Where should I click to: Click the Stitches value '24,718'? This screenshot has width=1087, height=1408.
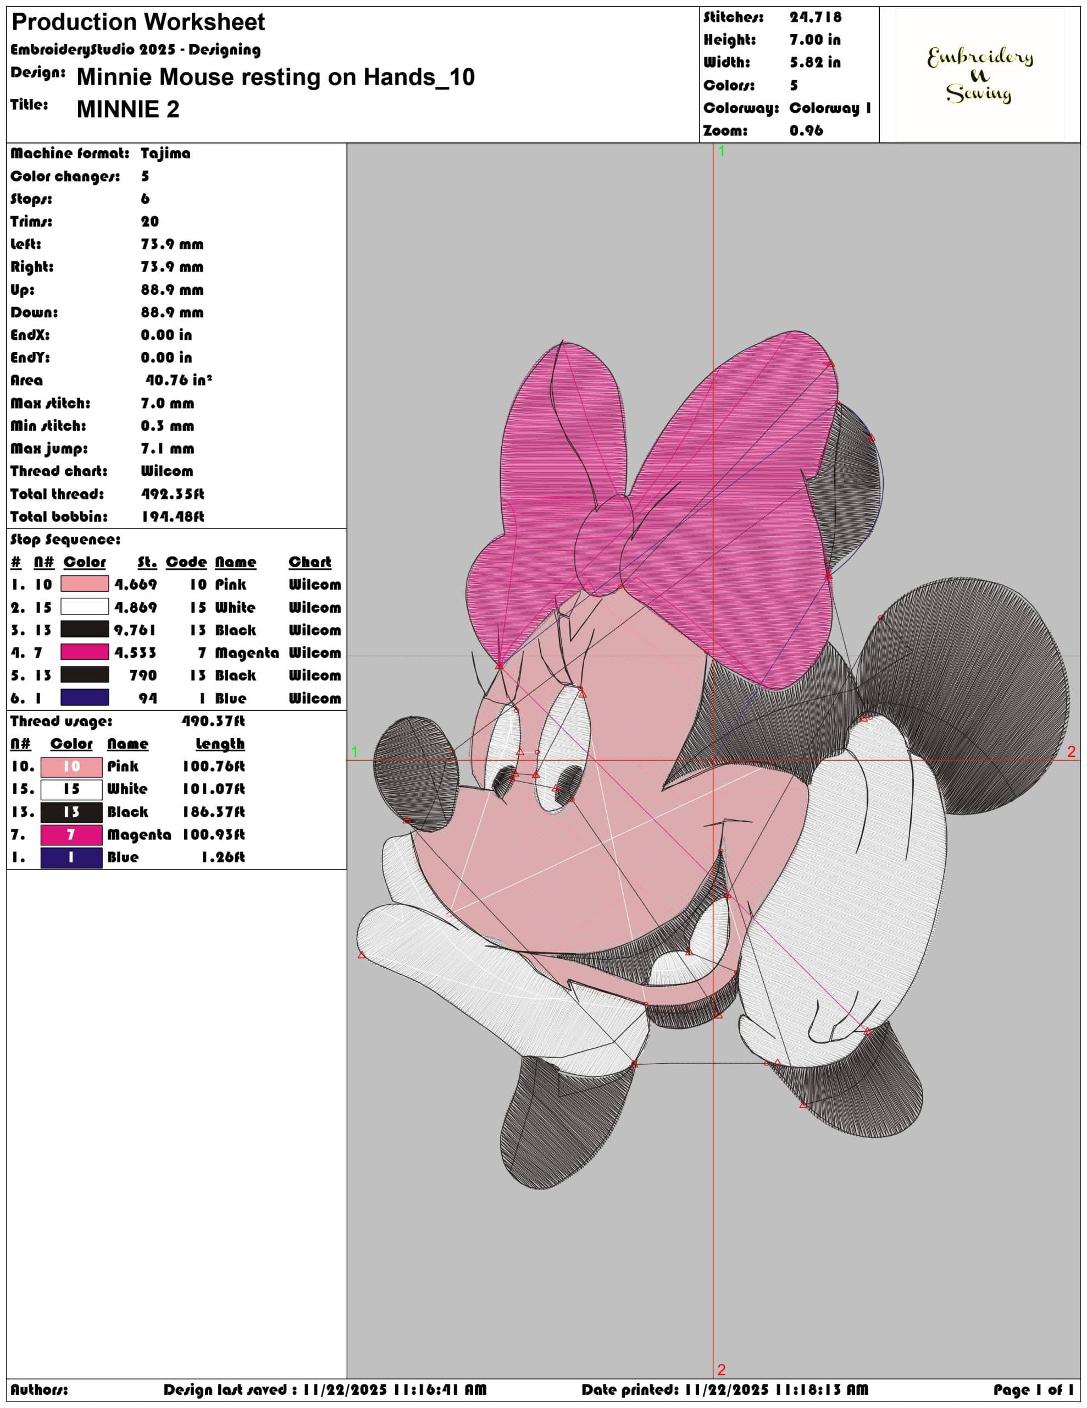click(x=815, y=18)
